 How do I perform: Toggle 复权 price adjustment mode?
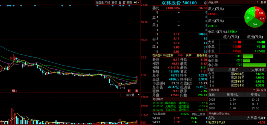coord(114,2)
